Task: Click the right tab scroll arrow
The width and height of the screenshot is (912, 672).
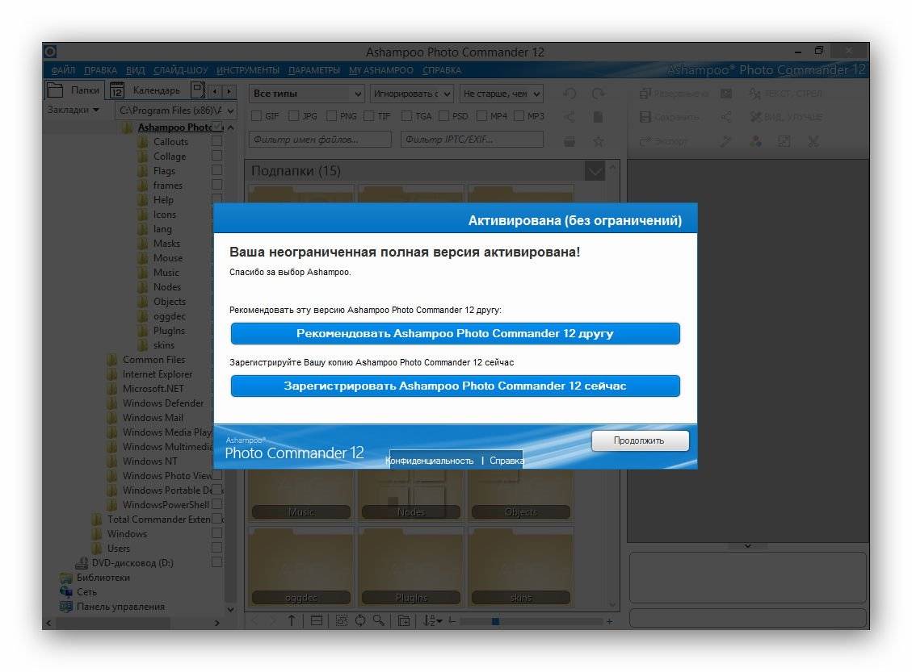Action: point(229,91)
